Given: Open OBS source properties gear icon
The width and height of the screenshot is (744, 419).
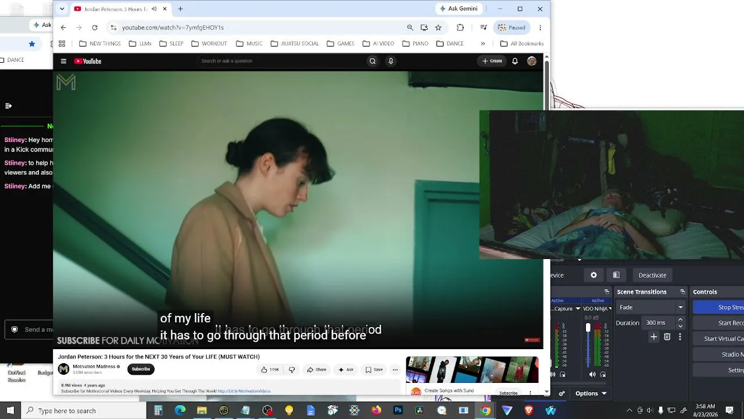Looking at the screenshot, I should 593,275.
